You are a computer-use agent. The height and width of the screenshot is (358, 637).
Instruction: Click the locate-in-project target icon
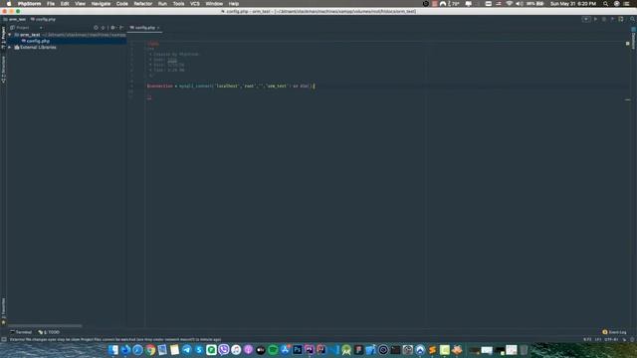(x=96, y=28)
